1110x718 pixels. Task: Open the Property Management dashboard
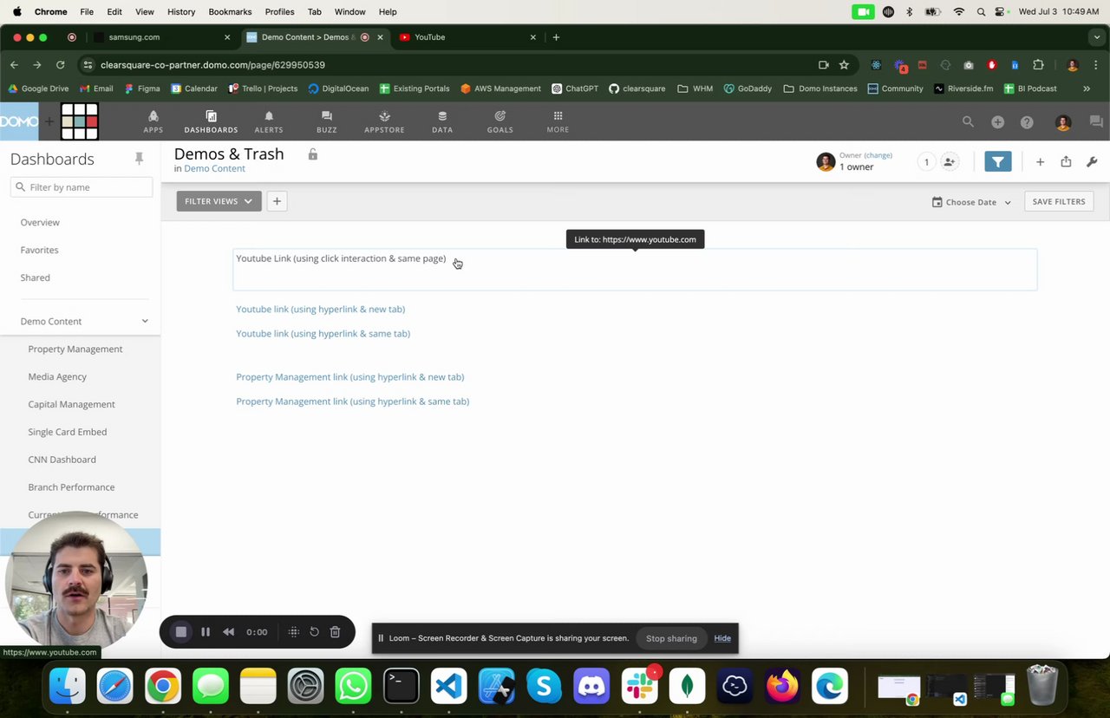click(75, 349)
